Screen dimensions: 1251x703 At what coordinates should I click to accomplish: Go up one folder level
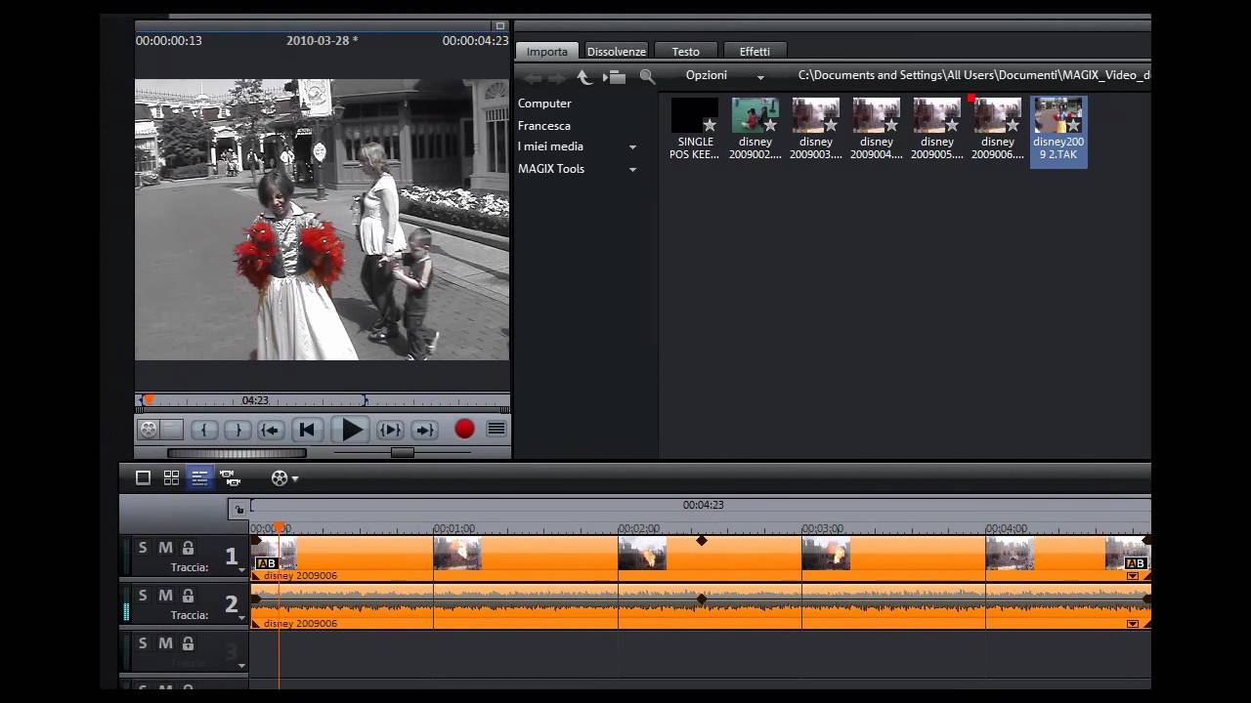coord(583,76)
